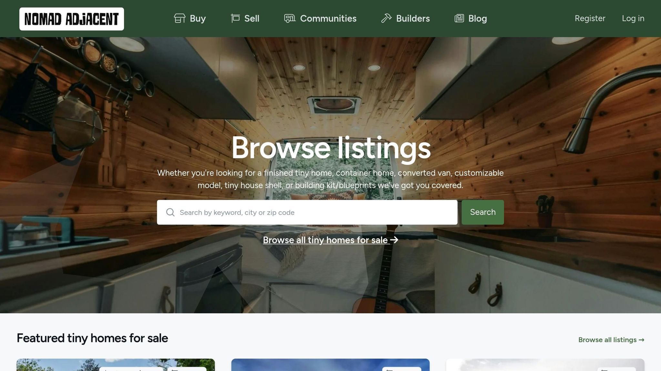Click the arrow after 'Browse all tiny homes for sale'

[x=394, y=240]
